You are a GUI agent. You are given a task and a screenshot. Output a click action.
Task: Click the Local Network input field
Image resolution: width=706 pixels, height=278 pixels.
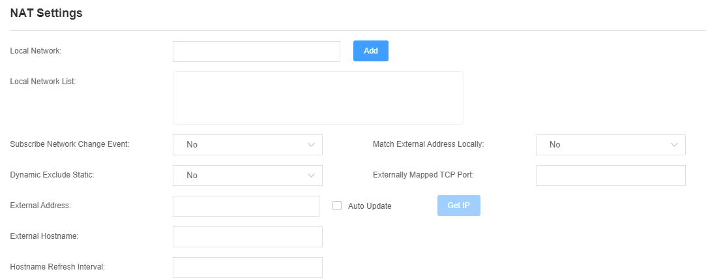click(x=256, y=52)
